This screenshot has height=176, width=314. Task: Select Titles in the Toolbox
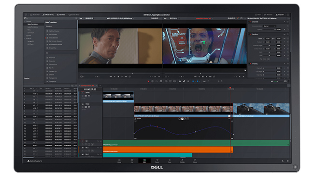pyautogui.click(x=29, y=30)
